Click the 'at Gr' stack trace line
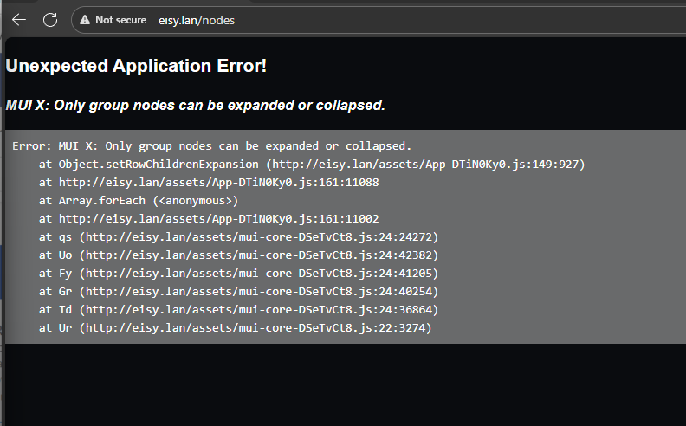 [238, 291]
